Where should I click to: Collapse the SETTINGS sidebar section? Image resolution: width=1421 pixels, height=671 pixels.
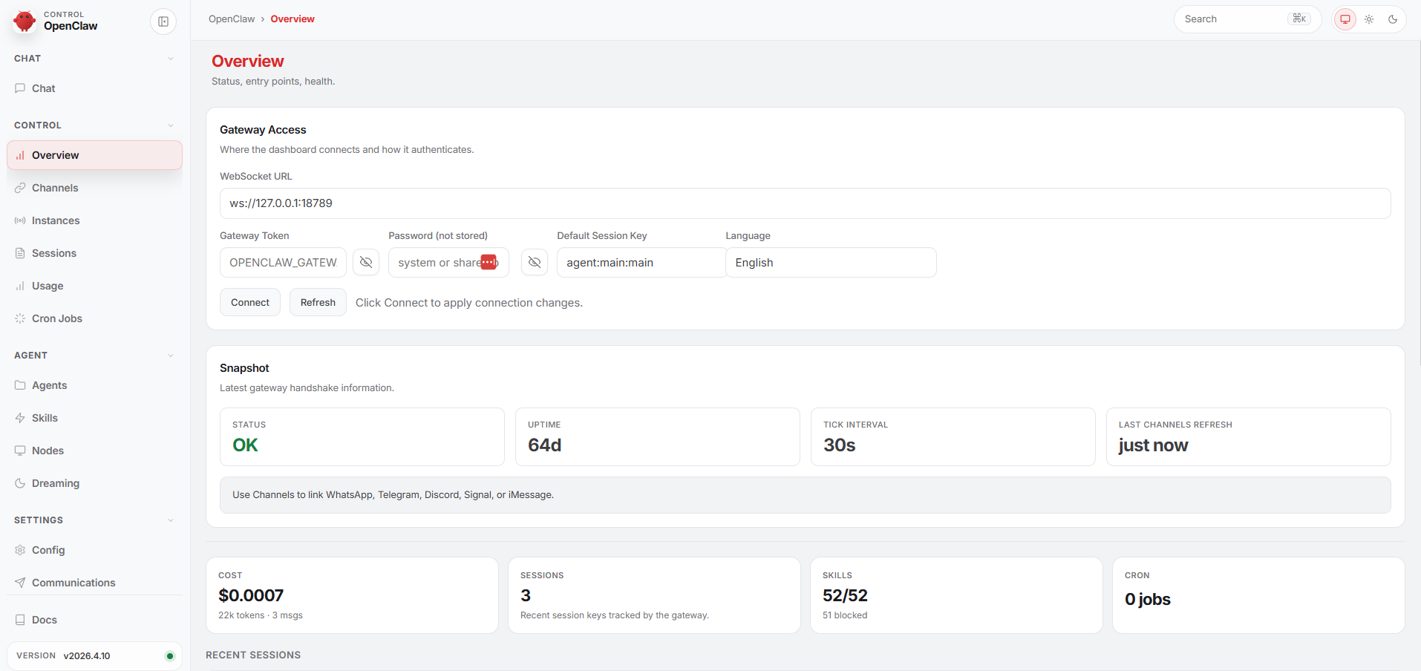point(171,520)
